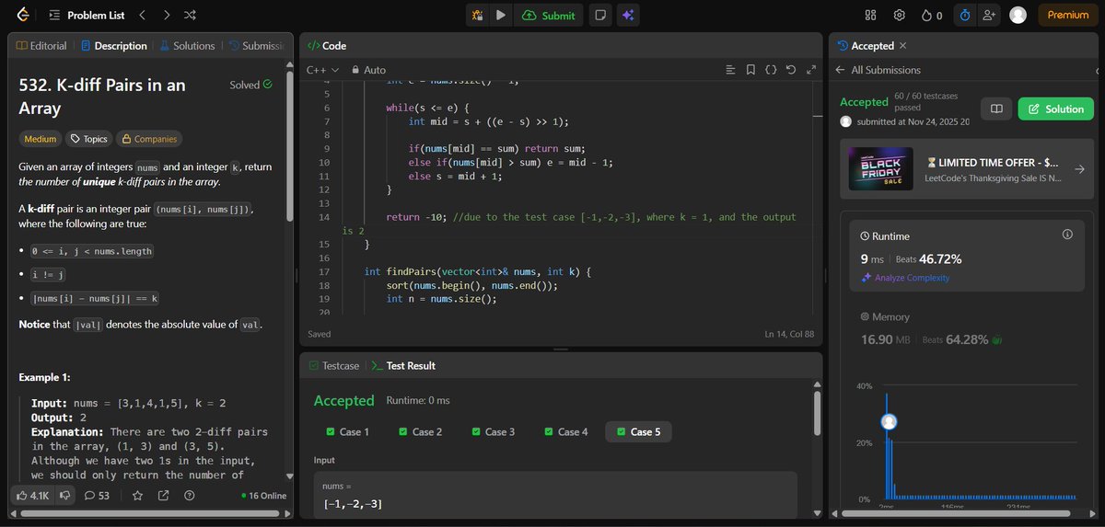Switch to the Editorial tab
Image resolution: width=1105 pixels, height=527 pixels.
(x=41, y=46)
